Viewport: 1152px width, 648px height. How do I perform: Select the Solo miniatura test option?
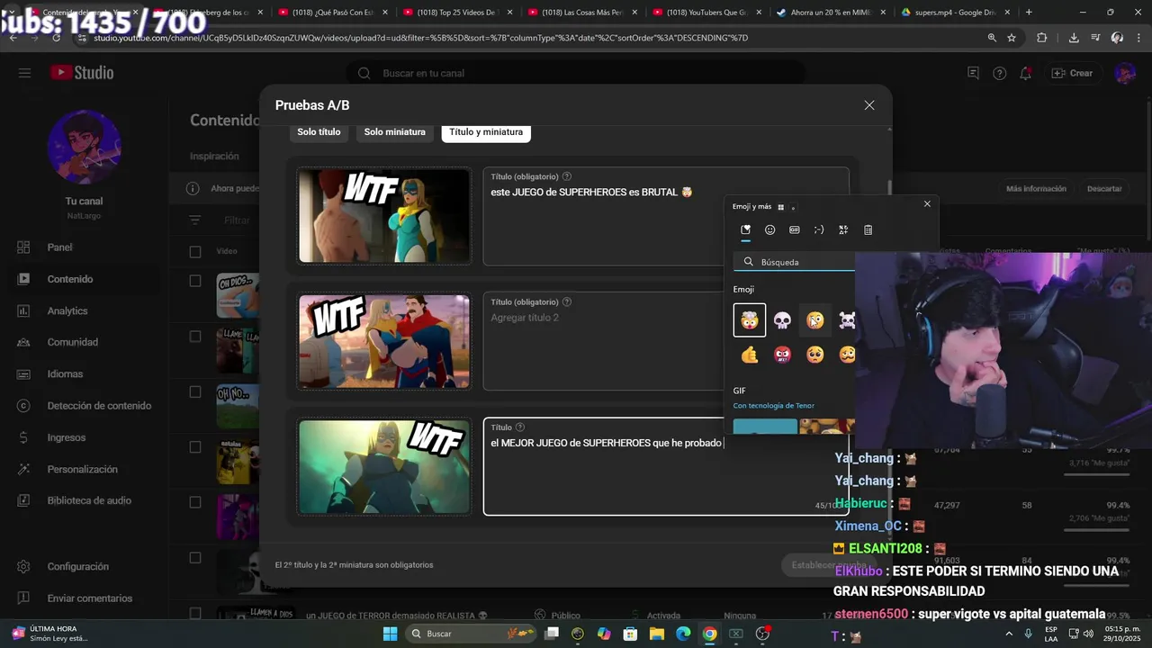pos(395,131)
